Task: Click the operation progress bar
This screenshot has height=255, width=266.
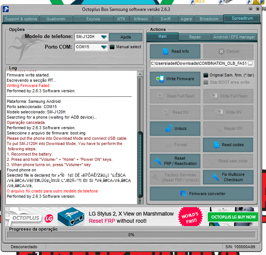Action: point(131,235)
